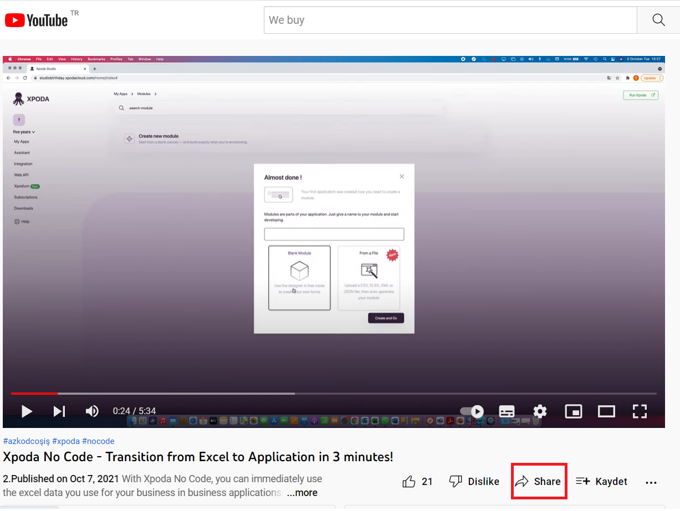
Task: Open Bookmarks menu in Mac menu bar
Action: click(96, 59)
